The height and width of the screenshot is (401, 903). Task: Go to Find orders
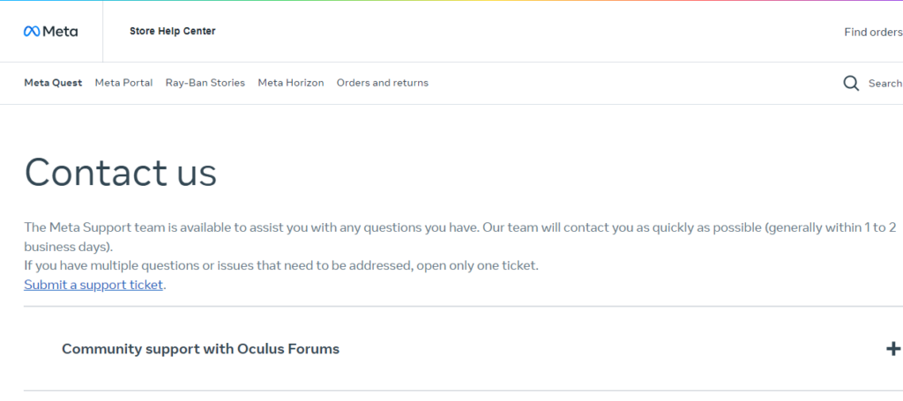coord(873,32)
